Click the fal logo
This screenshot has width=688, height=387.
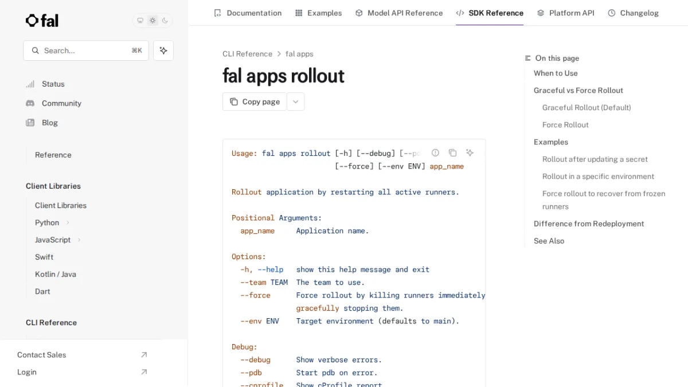42,21
